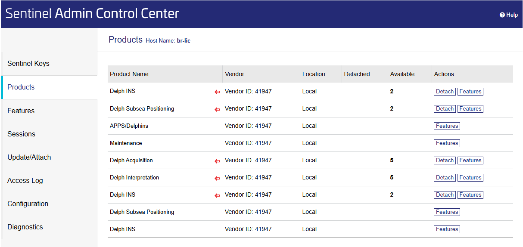Click the Product Name column header

point(129,74)
